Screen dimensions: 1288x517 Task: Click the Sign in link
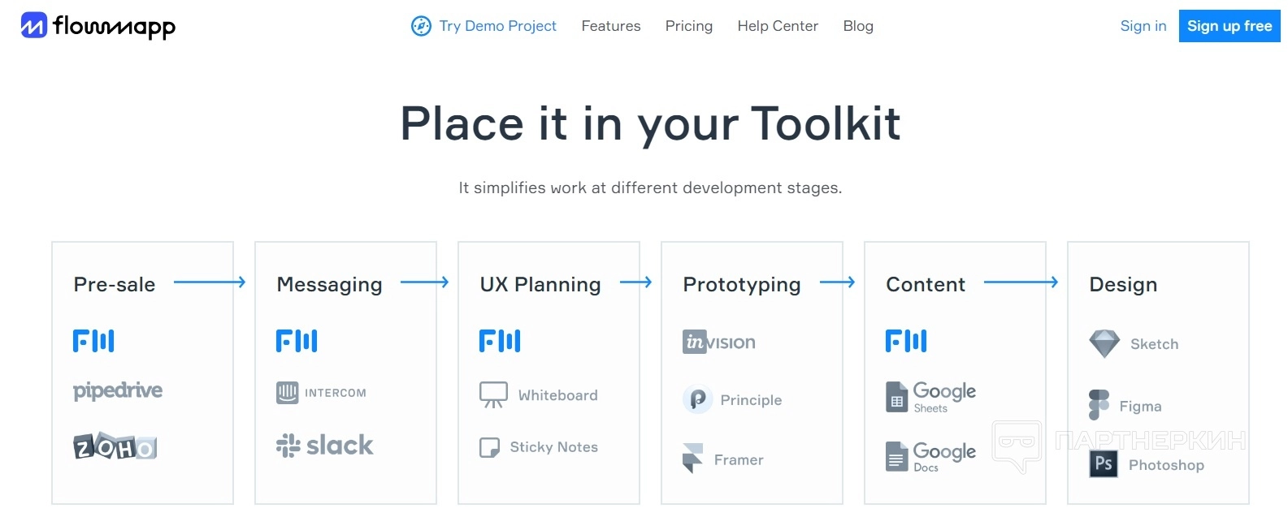click(x=1143, y=26)
